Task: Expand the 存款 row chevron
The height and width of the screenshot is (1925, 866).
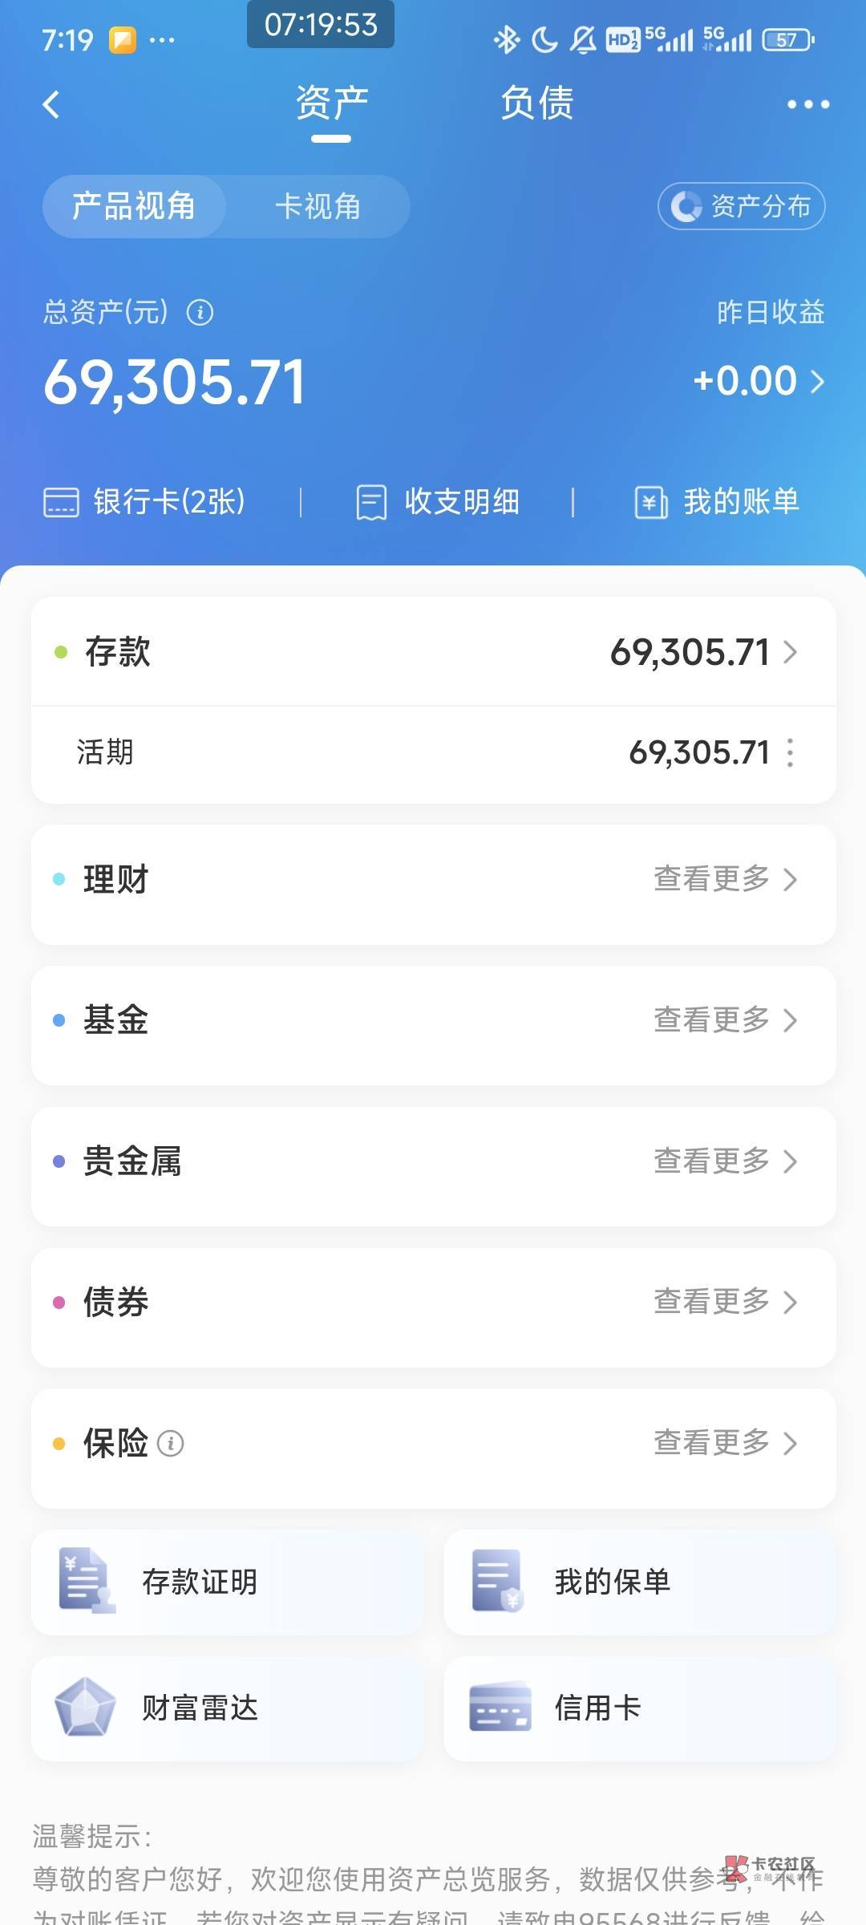Action: pos(791,652)
